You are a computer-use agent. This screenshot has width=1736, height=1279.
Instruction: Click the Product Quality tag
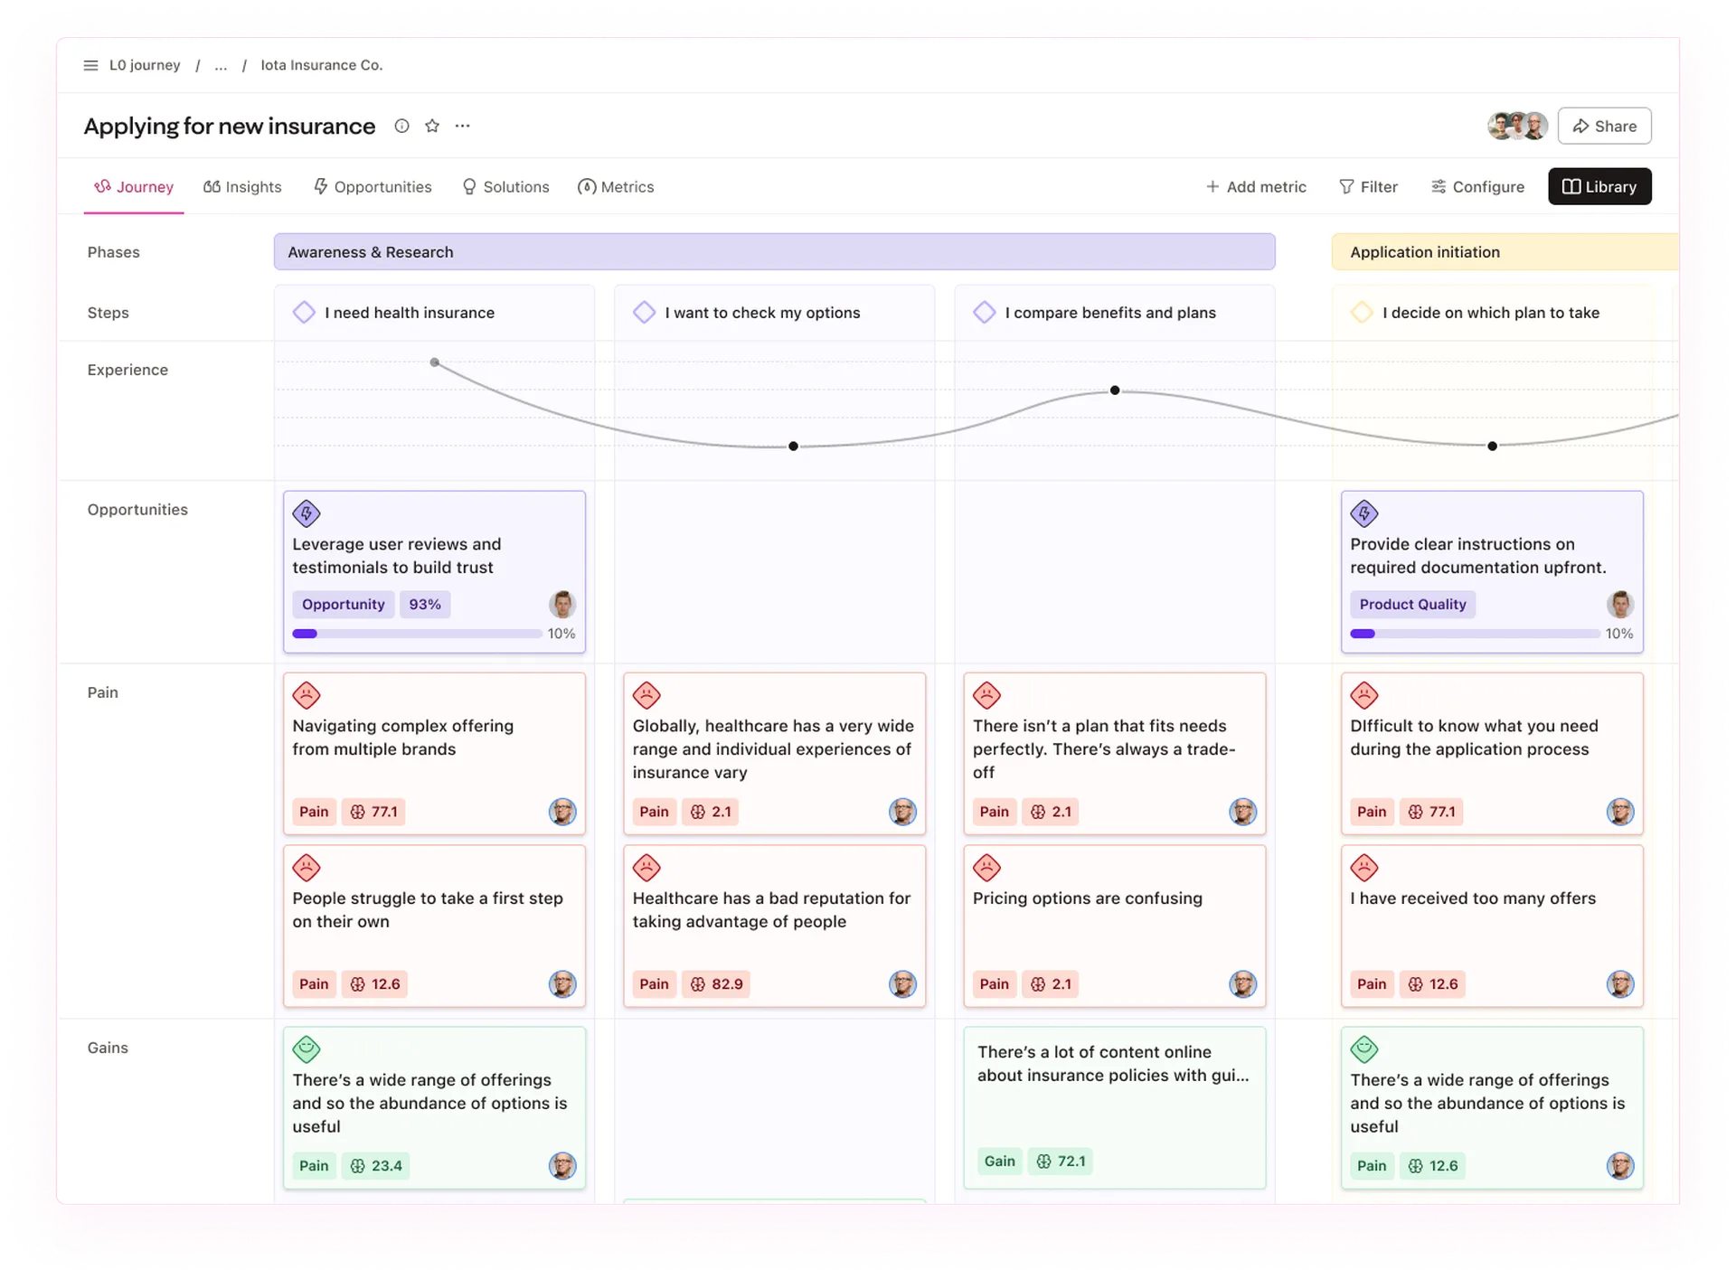[1412, 605]
